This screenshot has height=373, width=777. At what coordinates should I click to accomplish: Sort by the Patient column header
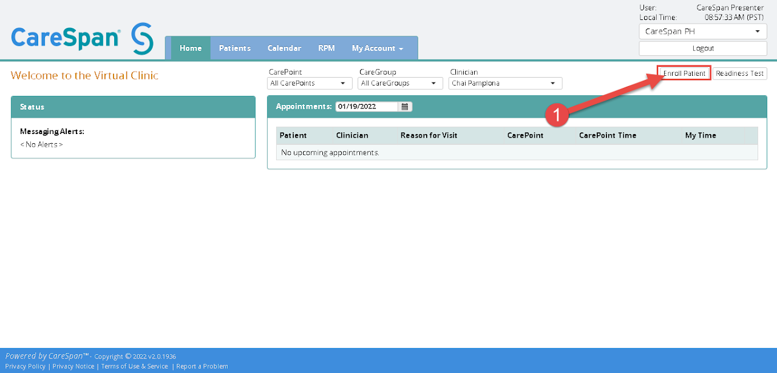click(293, 135)
